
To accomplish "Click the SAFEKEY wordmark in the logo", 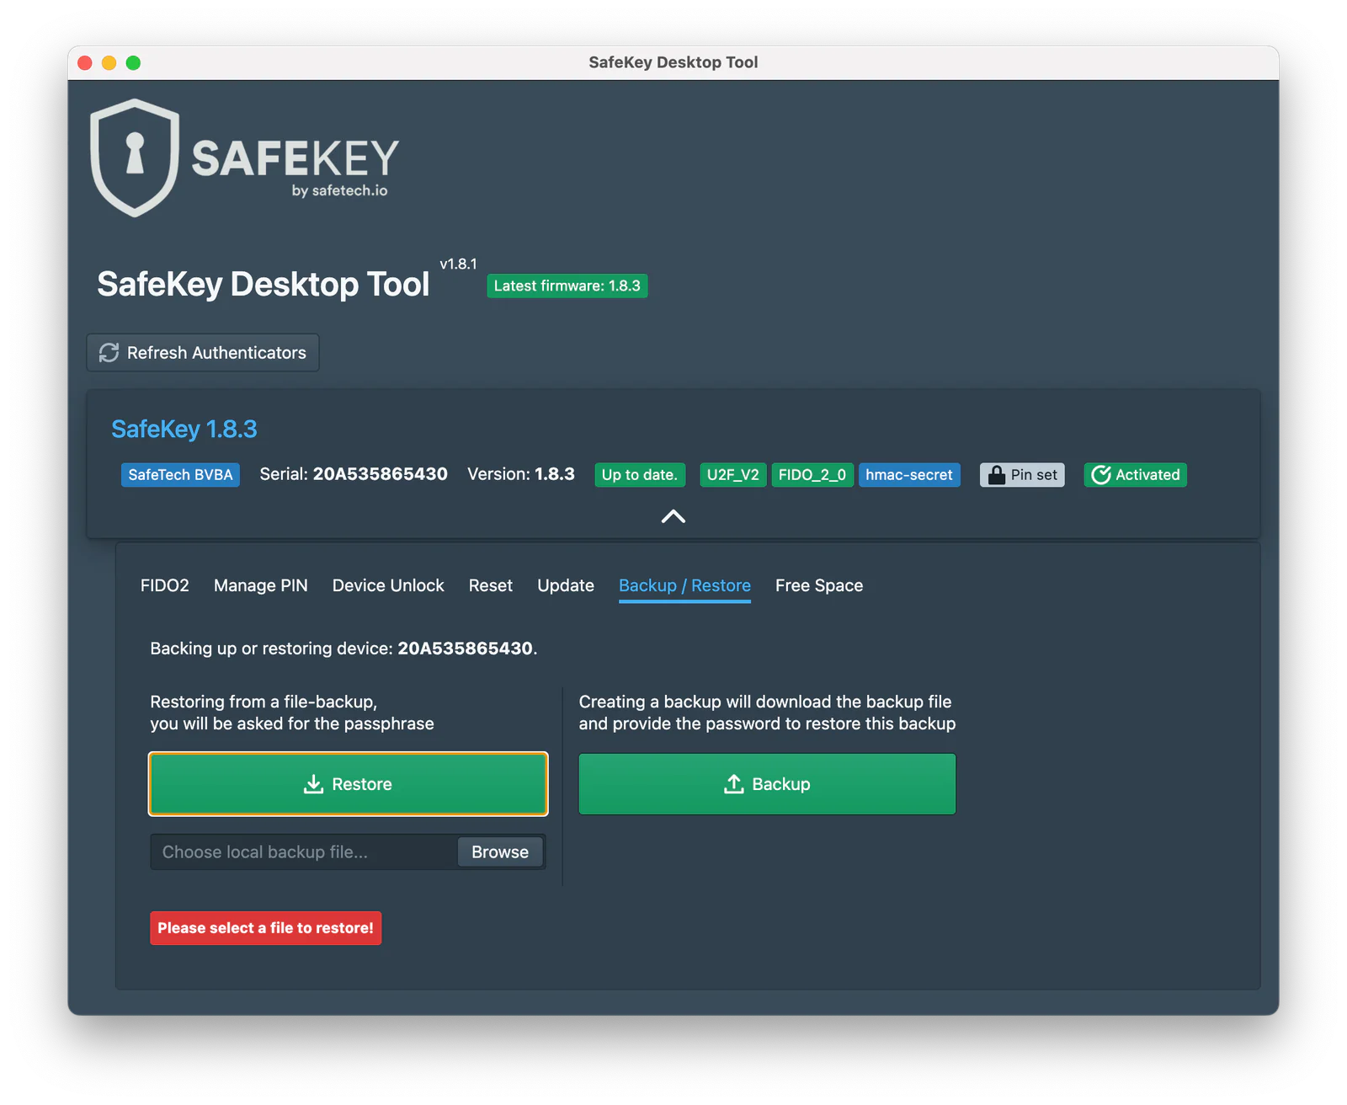I will coord(295,159).
